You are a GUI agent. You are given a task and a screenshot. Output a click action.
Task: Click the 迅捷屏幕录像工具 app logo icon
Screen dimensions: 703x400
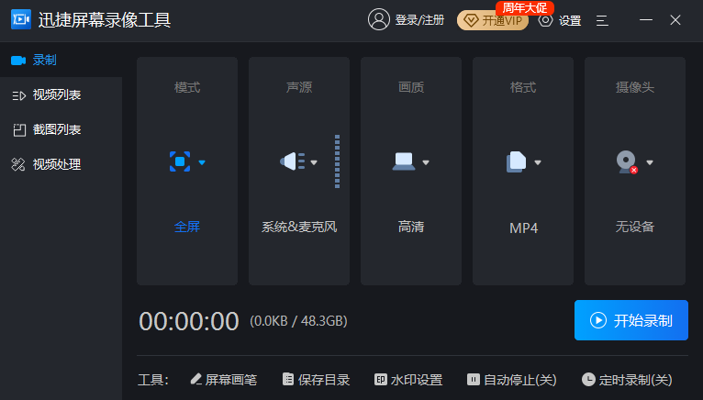pyautogui.click(x=21, y=19)
